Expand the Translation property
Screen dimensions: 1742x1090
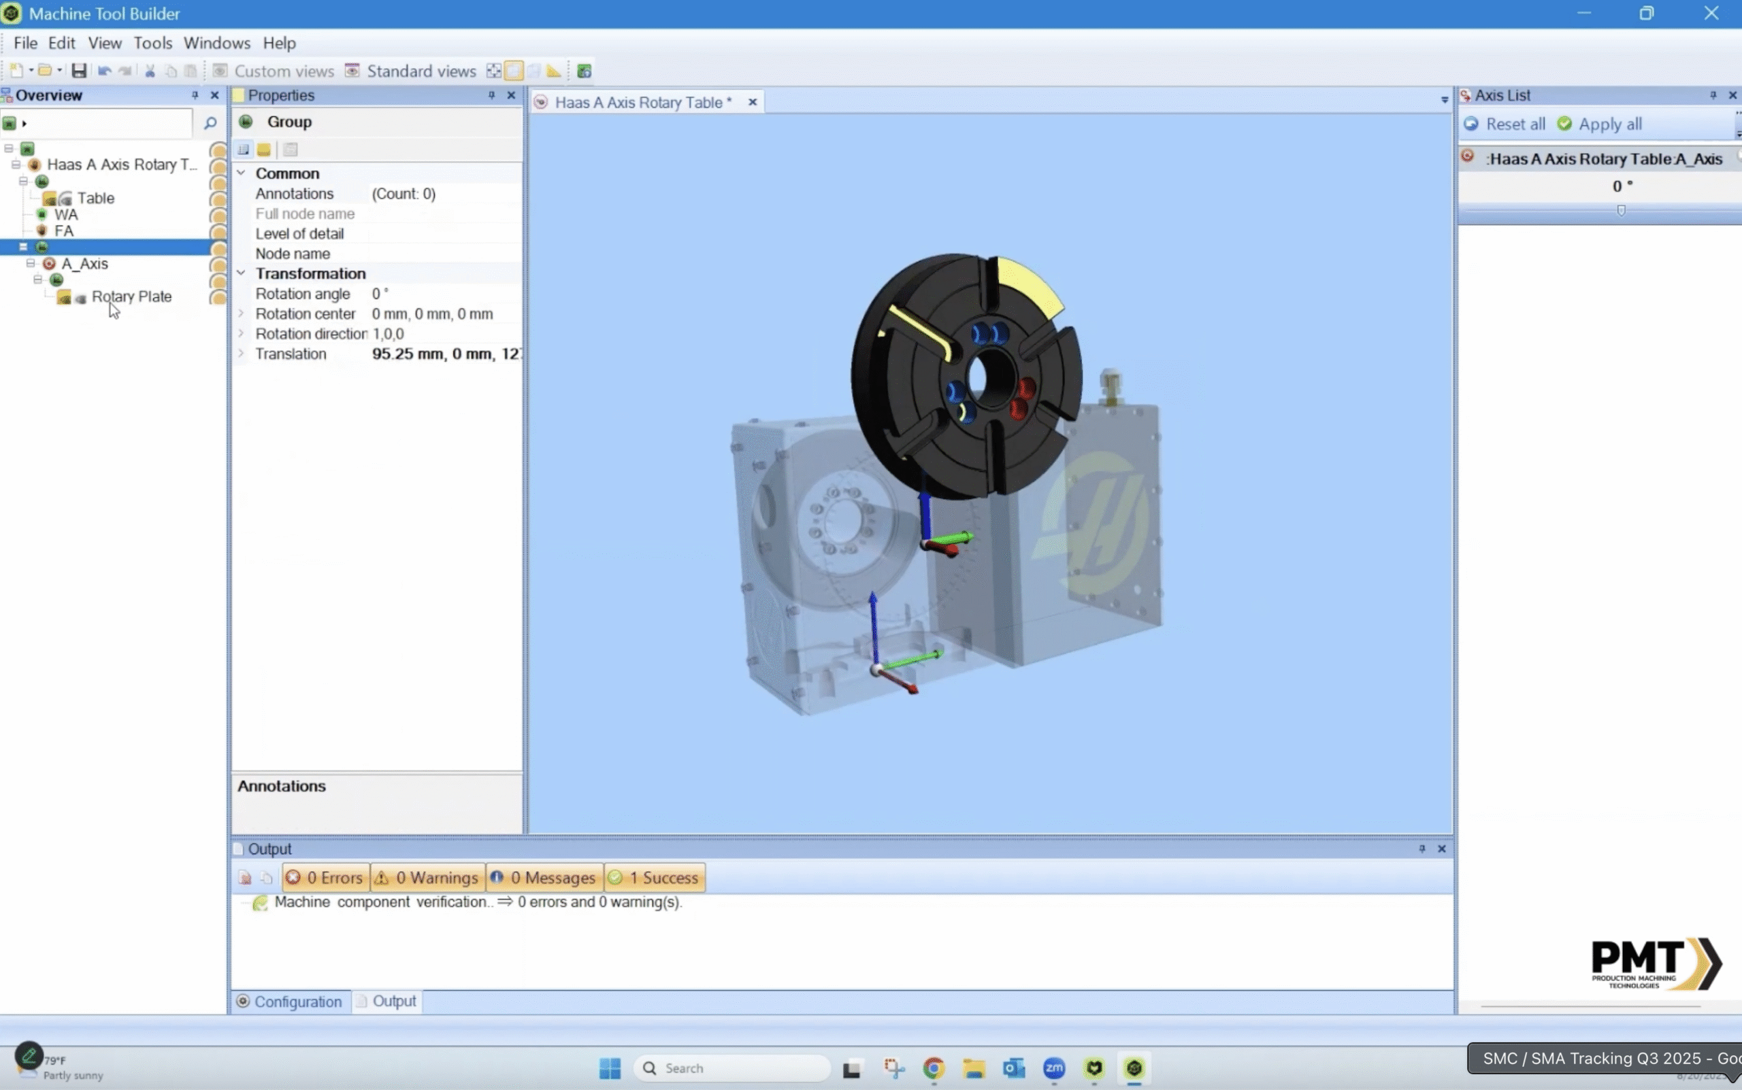coord(241,353)
